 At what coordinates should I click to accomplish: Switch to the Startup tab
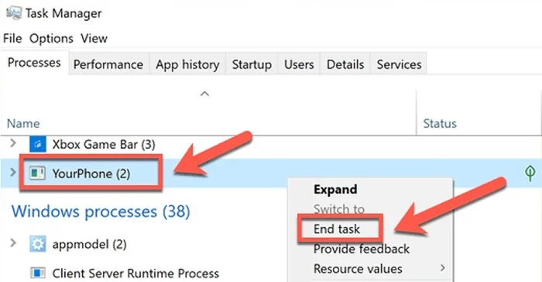[x=252, y=64]
